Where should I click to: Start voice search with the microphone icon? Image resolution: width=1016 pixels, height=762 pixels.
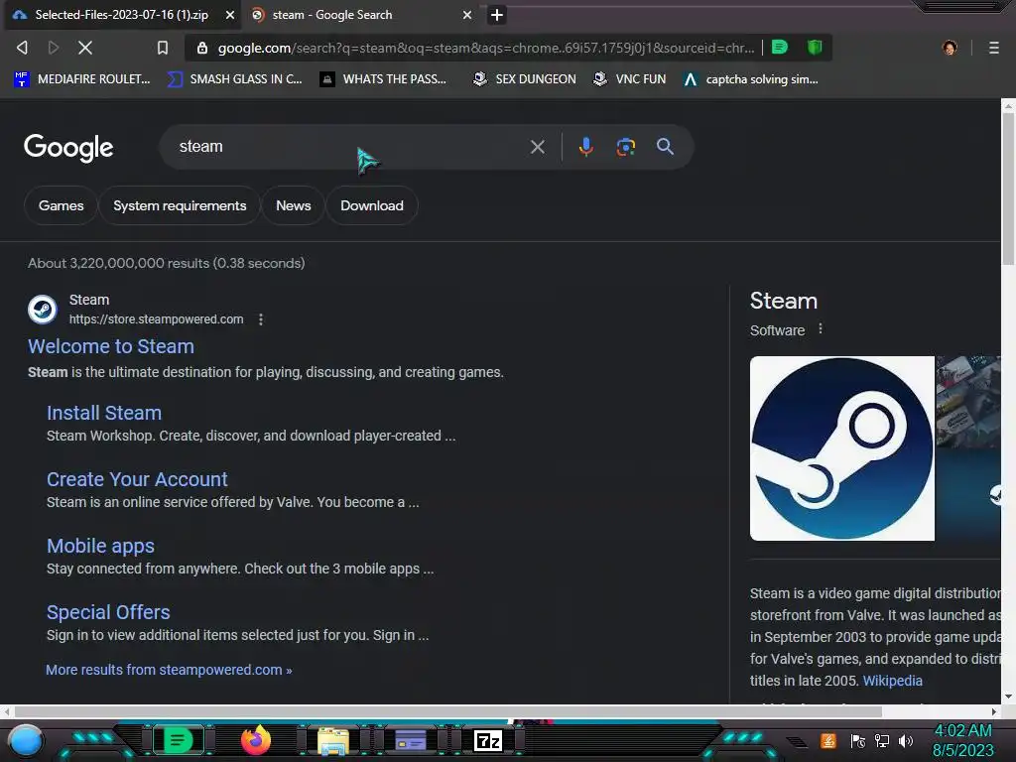[585, 147]
